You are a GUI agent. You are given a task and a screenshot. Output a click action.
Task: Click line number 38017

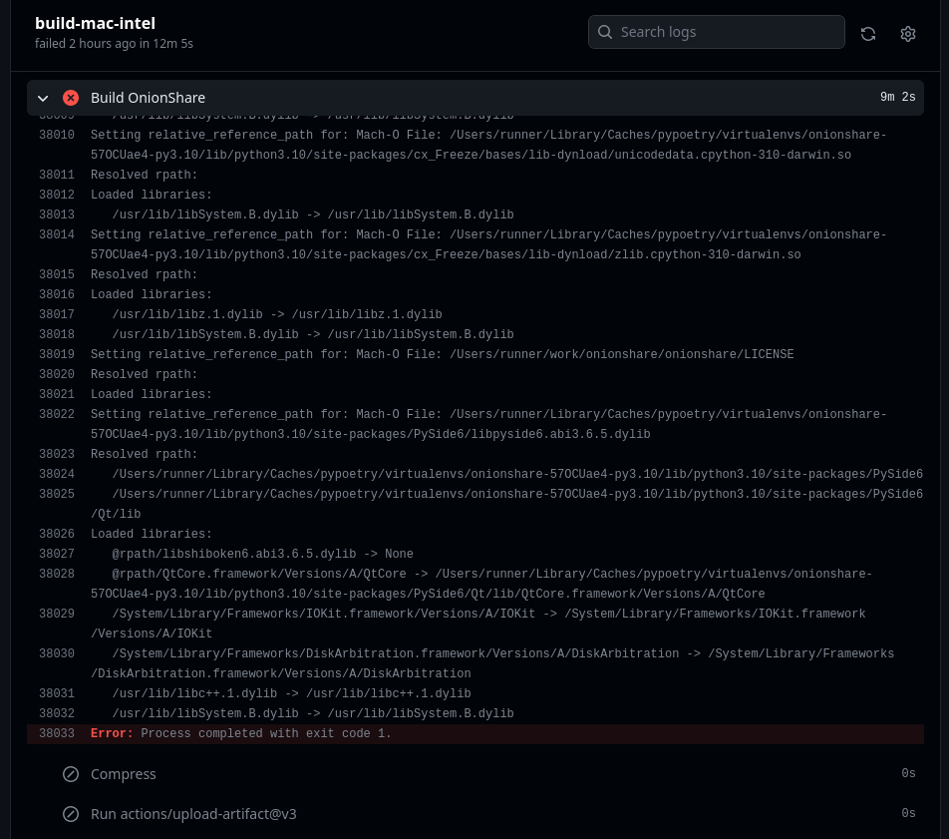pyautogui.click(x=57, y=314)
